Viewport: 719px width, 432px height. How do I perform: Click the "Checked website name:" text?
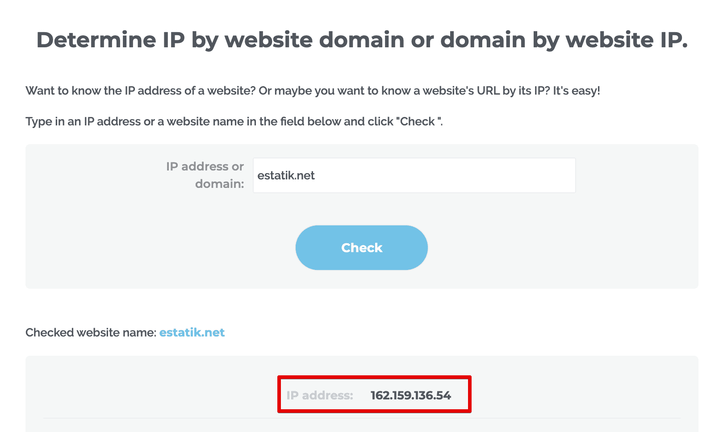point(89,332)
